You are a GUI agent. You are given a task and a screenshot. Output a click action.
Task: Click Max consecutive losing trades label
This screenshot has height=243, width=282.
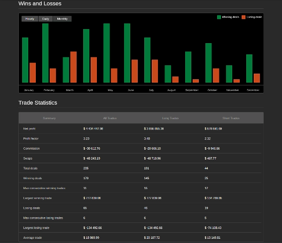(43, 218)
